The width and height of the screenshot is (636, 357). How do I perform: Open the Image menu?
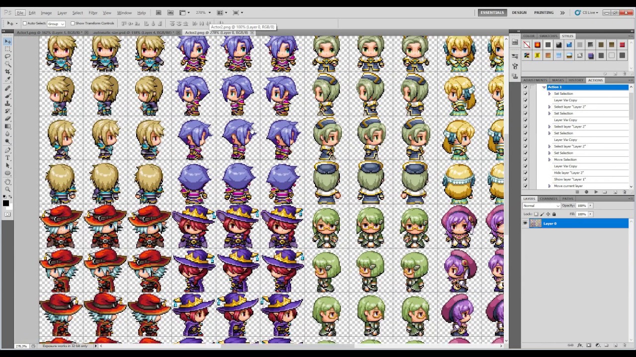(46, 12)
